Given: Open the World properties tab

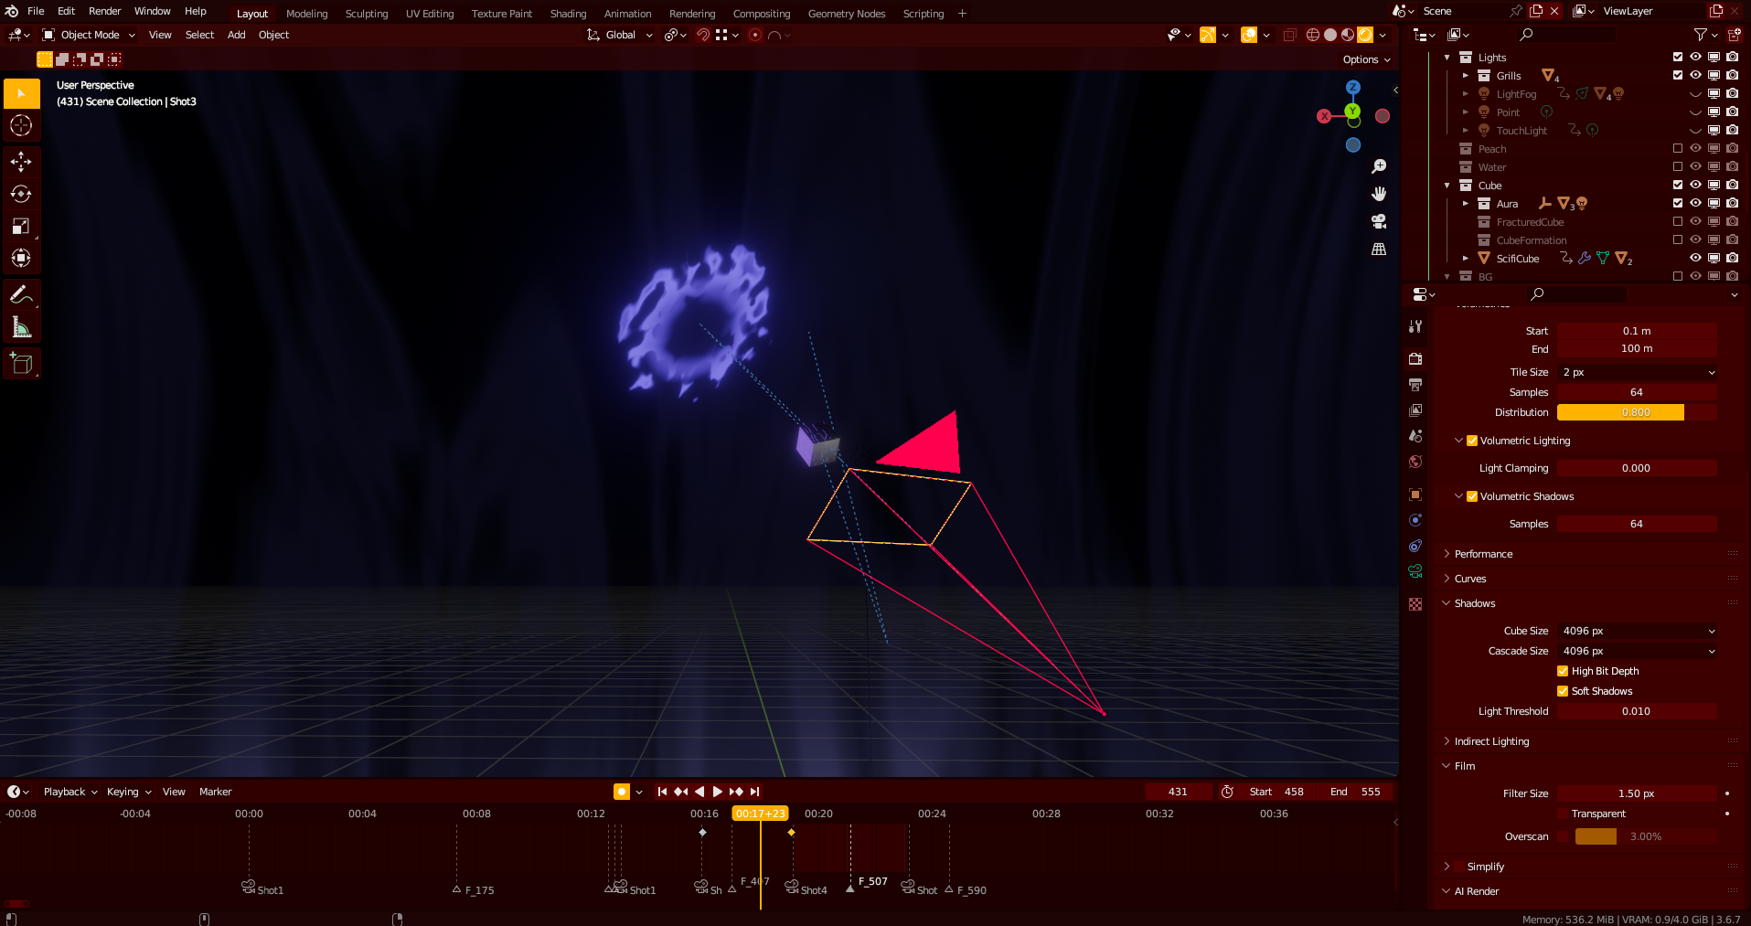Looking at the screenshot, I should [x=1415, y=461].
